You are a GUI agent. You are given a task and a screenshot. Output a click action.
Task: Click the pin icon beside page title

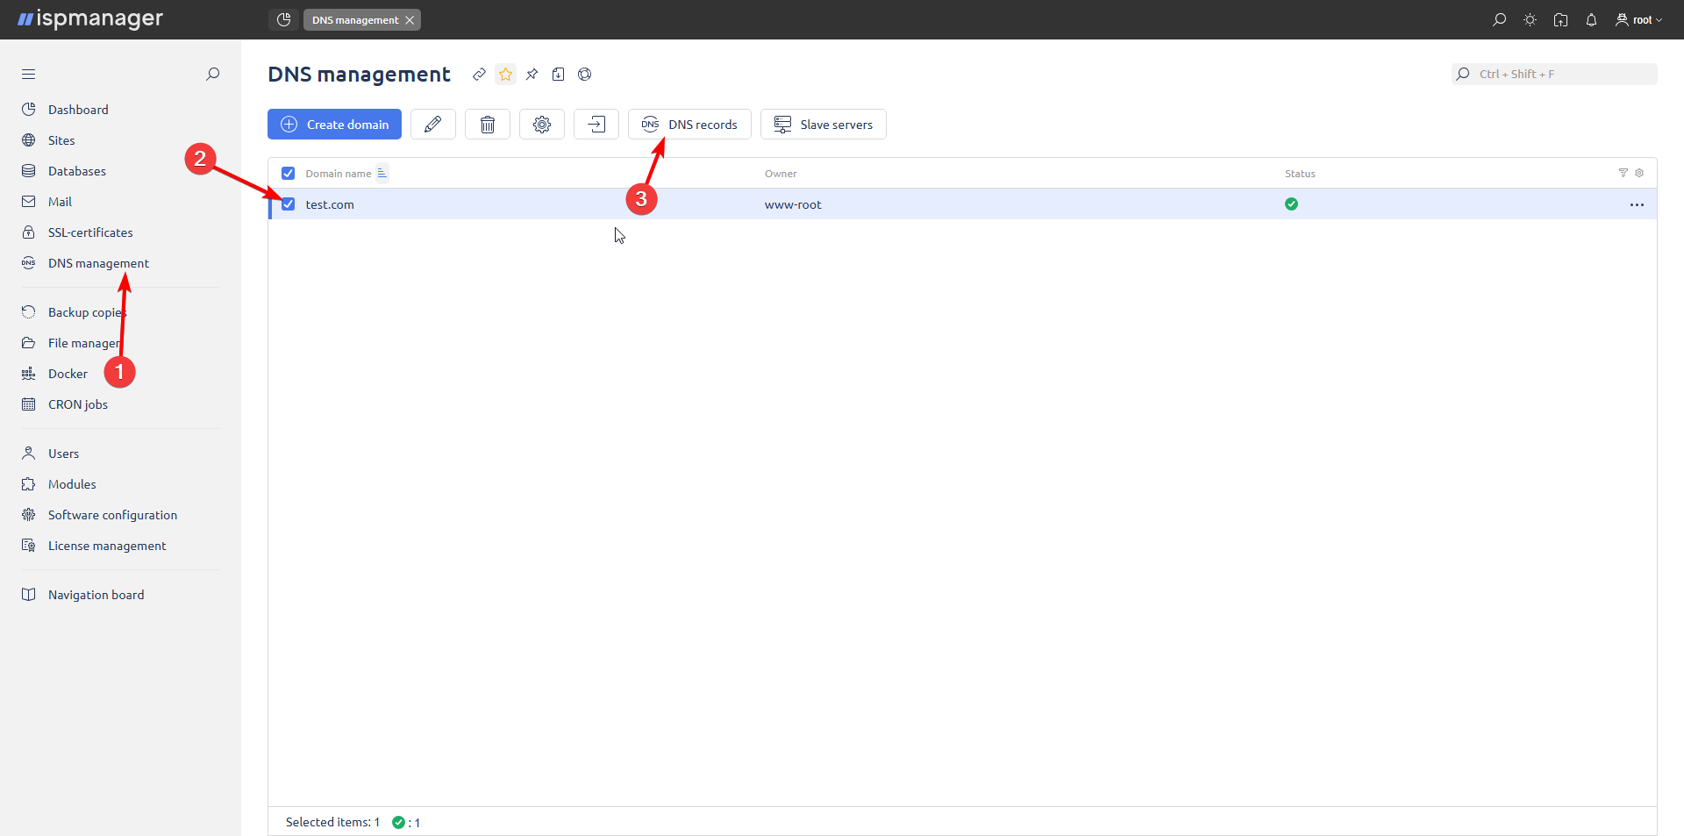[x=532, y=75]
